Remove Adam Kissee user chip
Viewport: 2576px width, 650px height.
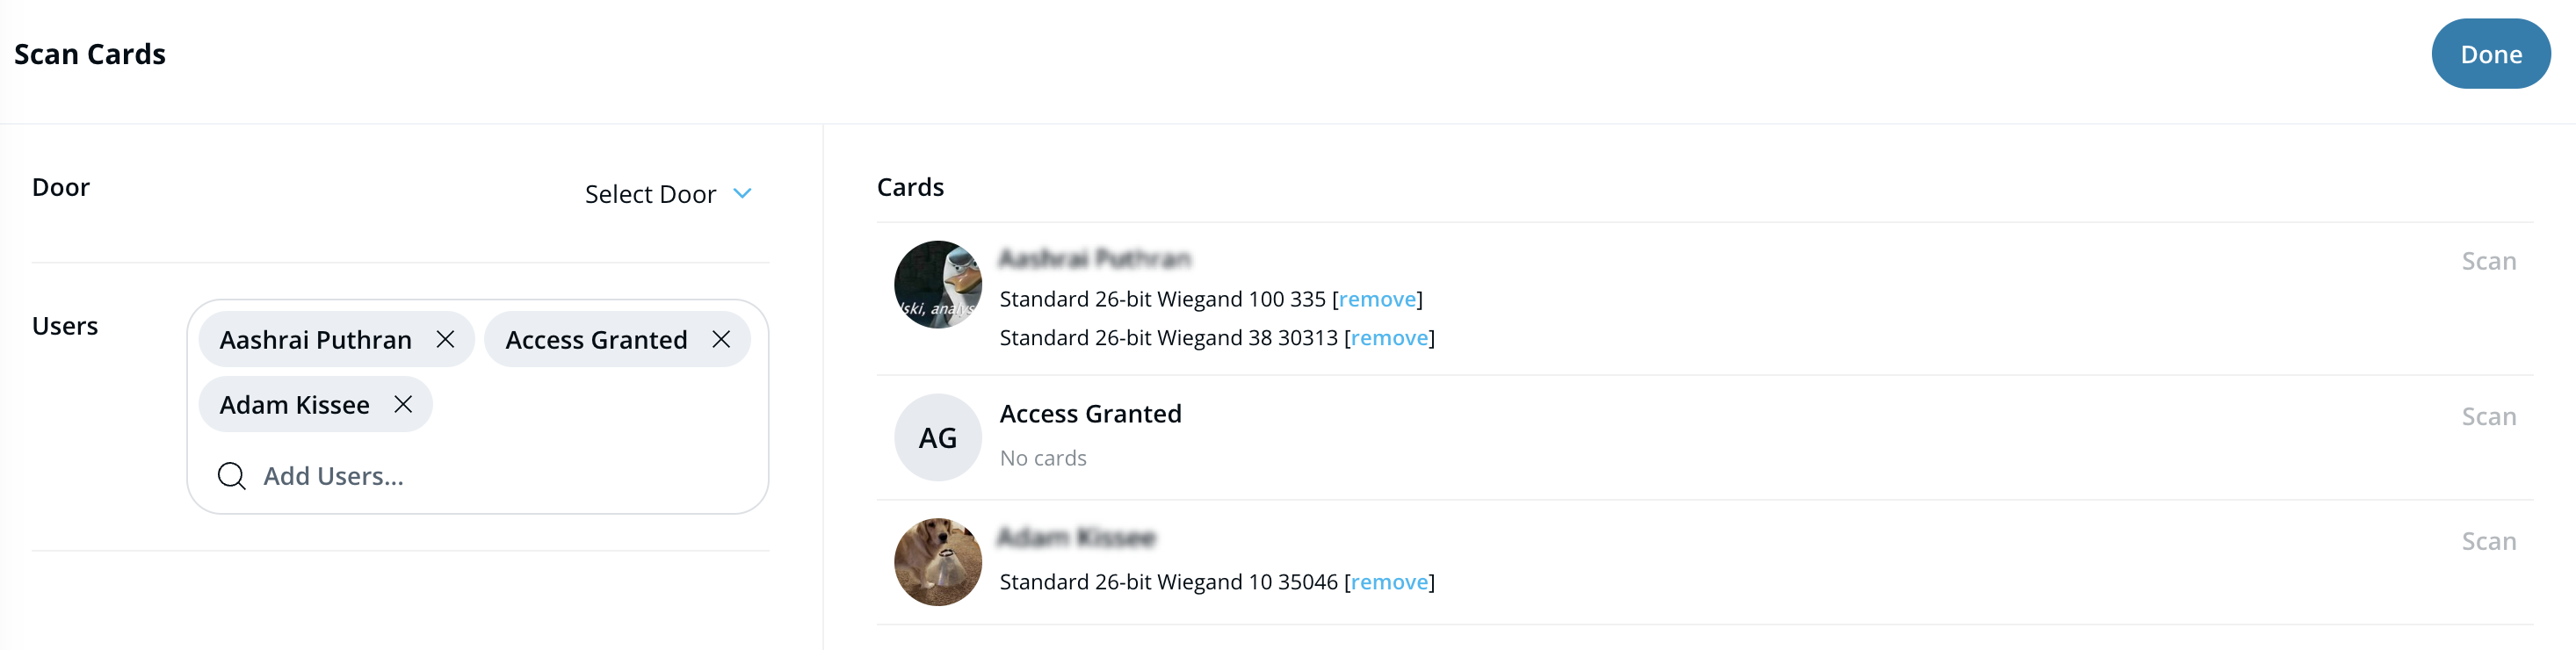coord(403,404)
